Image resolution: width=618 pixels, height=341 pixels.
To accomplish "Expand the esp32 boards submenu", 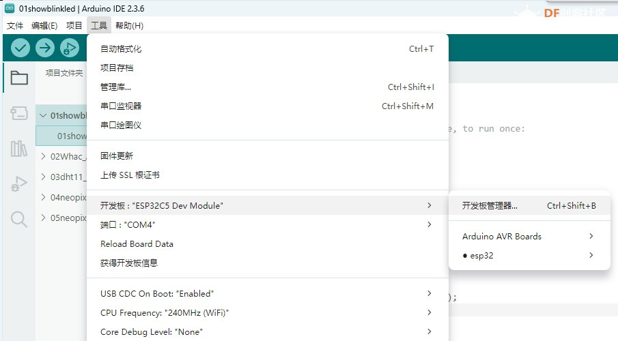I will 529,256.
